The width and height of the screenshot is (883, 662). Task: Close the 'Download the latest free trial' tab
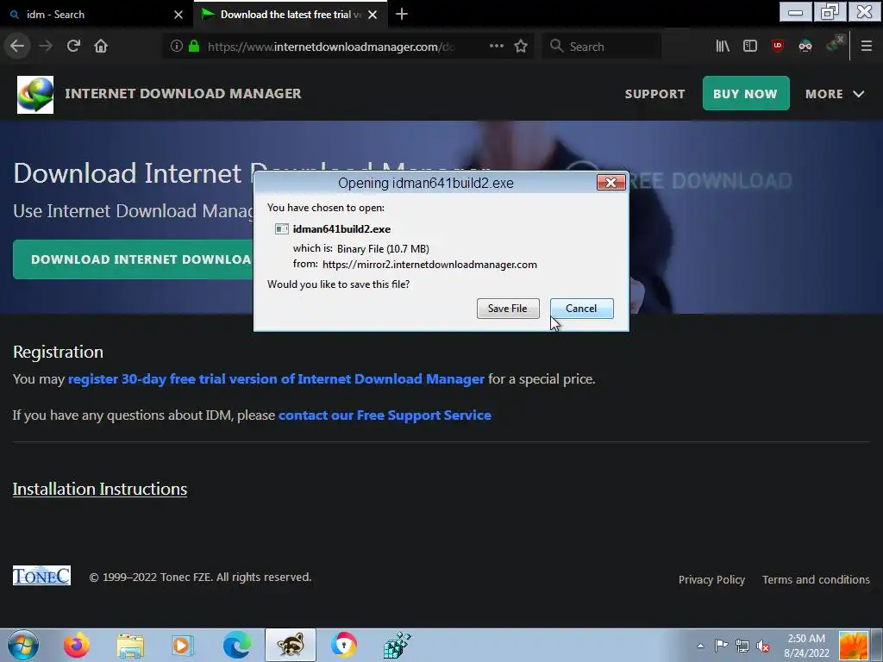(373, 15)
